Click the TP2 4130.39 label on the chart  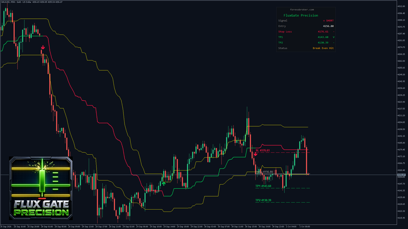pyautogui.click(x=263, y=200)
